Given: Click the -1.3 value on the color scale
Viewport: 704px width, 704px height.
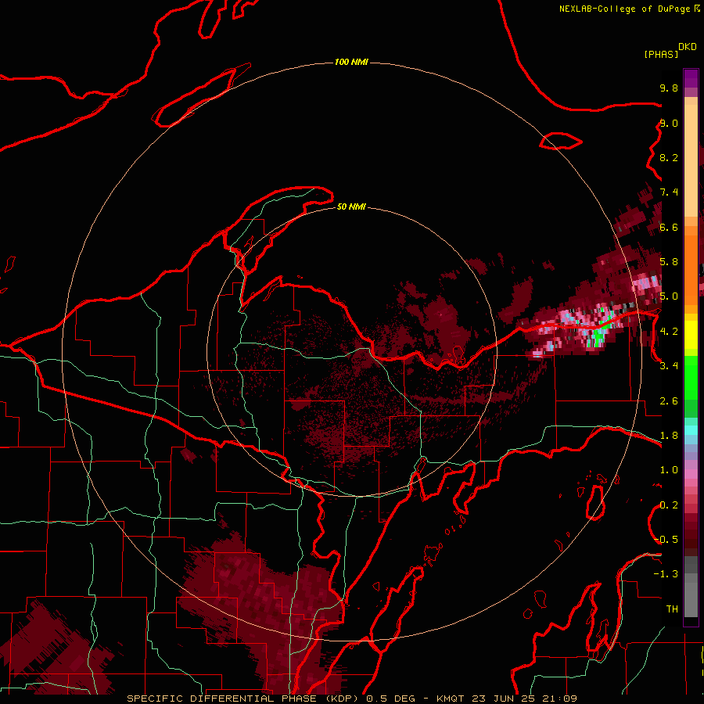Looking at the screenshot, I should pos(666,574).
